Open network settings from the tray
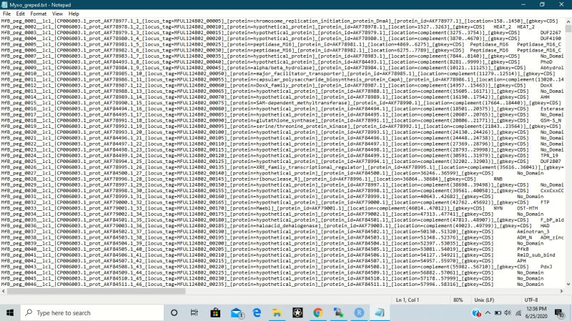 tap(518, 312)
